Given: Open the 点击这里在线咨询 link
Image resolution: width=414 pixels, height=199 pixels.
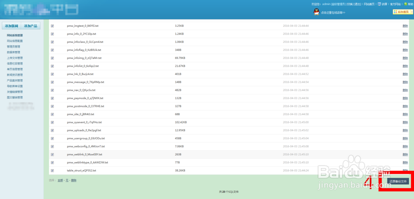Looking at the screenshot, I should point(333,12).
